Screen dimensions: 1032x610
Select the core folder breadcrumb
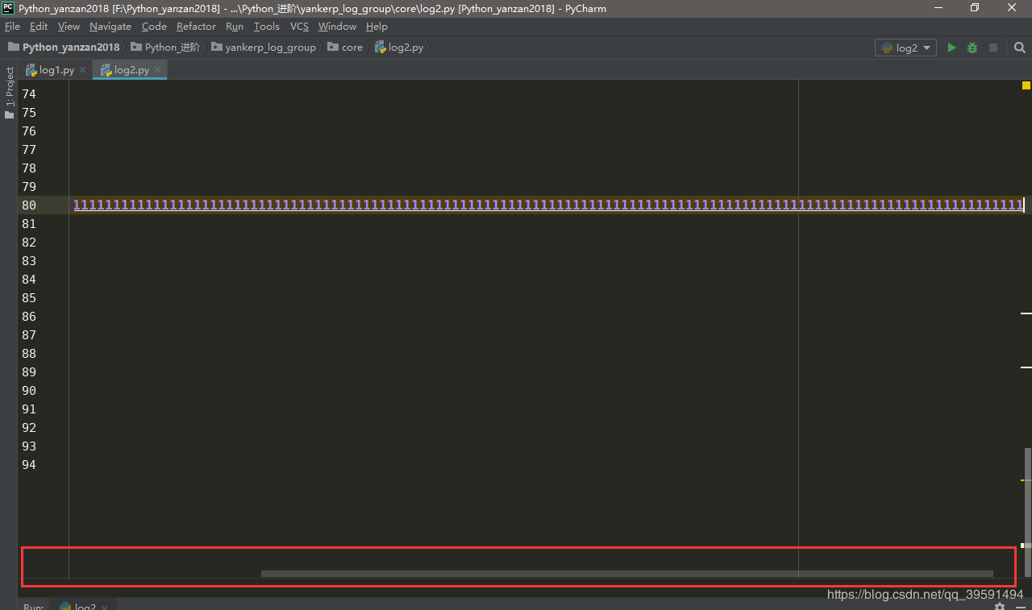(x=345, y=48)
